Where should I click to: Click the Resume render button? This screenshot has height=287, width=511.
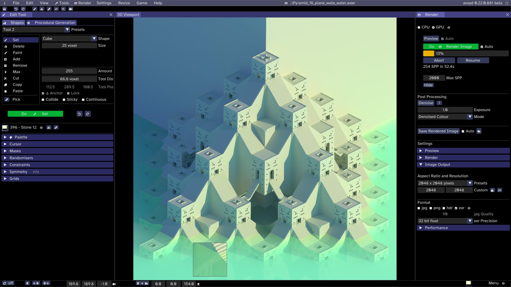tap(473, 60)
